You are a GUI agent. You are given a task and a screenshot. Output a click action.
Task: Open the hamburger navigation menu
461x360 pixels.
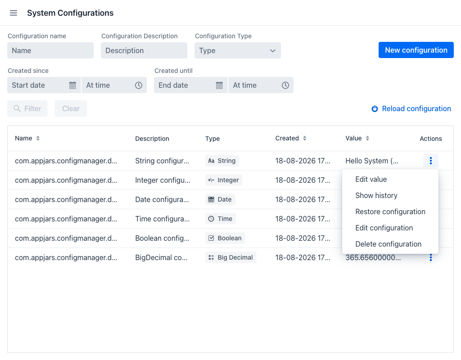pos(14,13)
